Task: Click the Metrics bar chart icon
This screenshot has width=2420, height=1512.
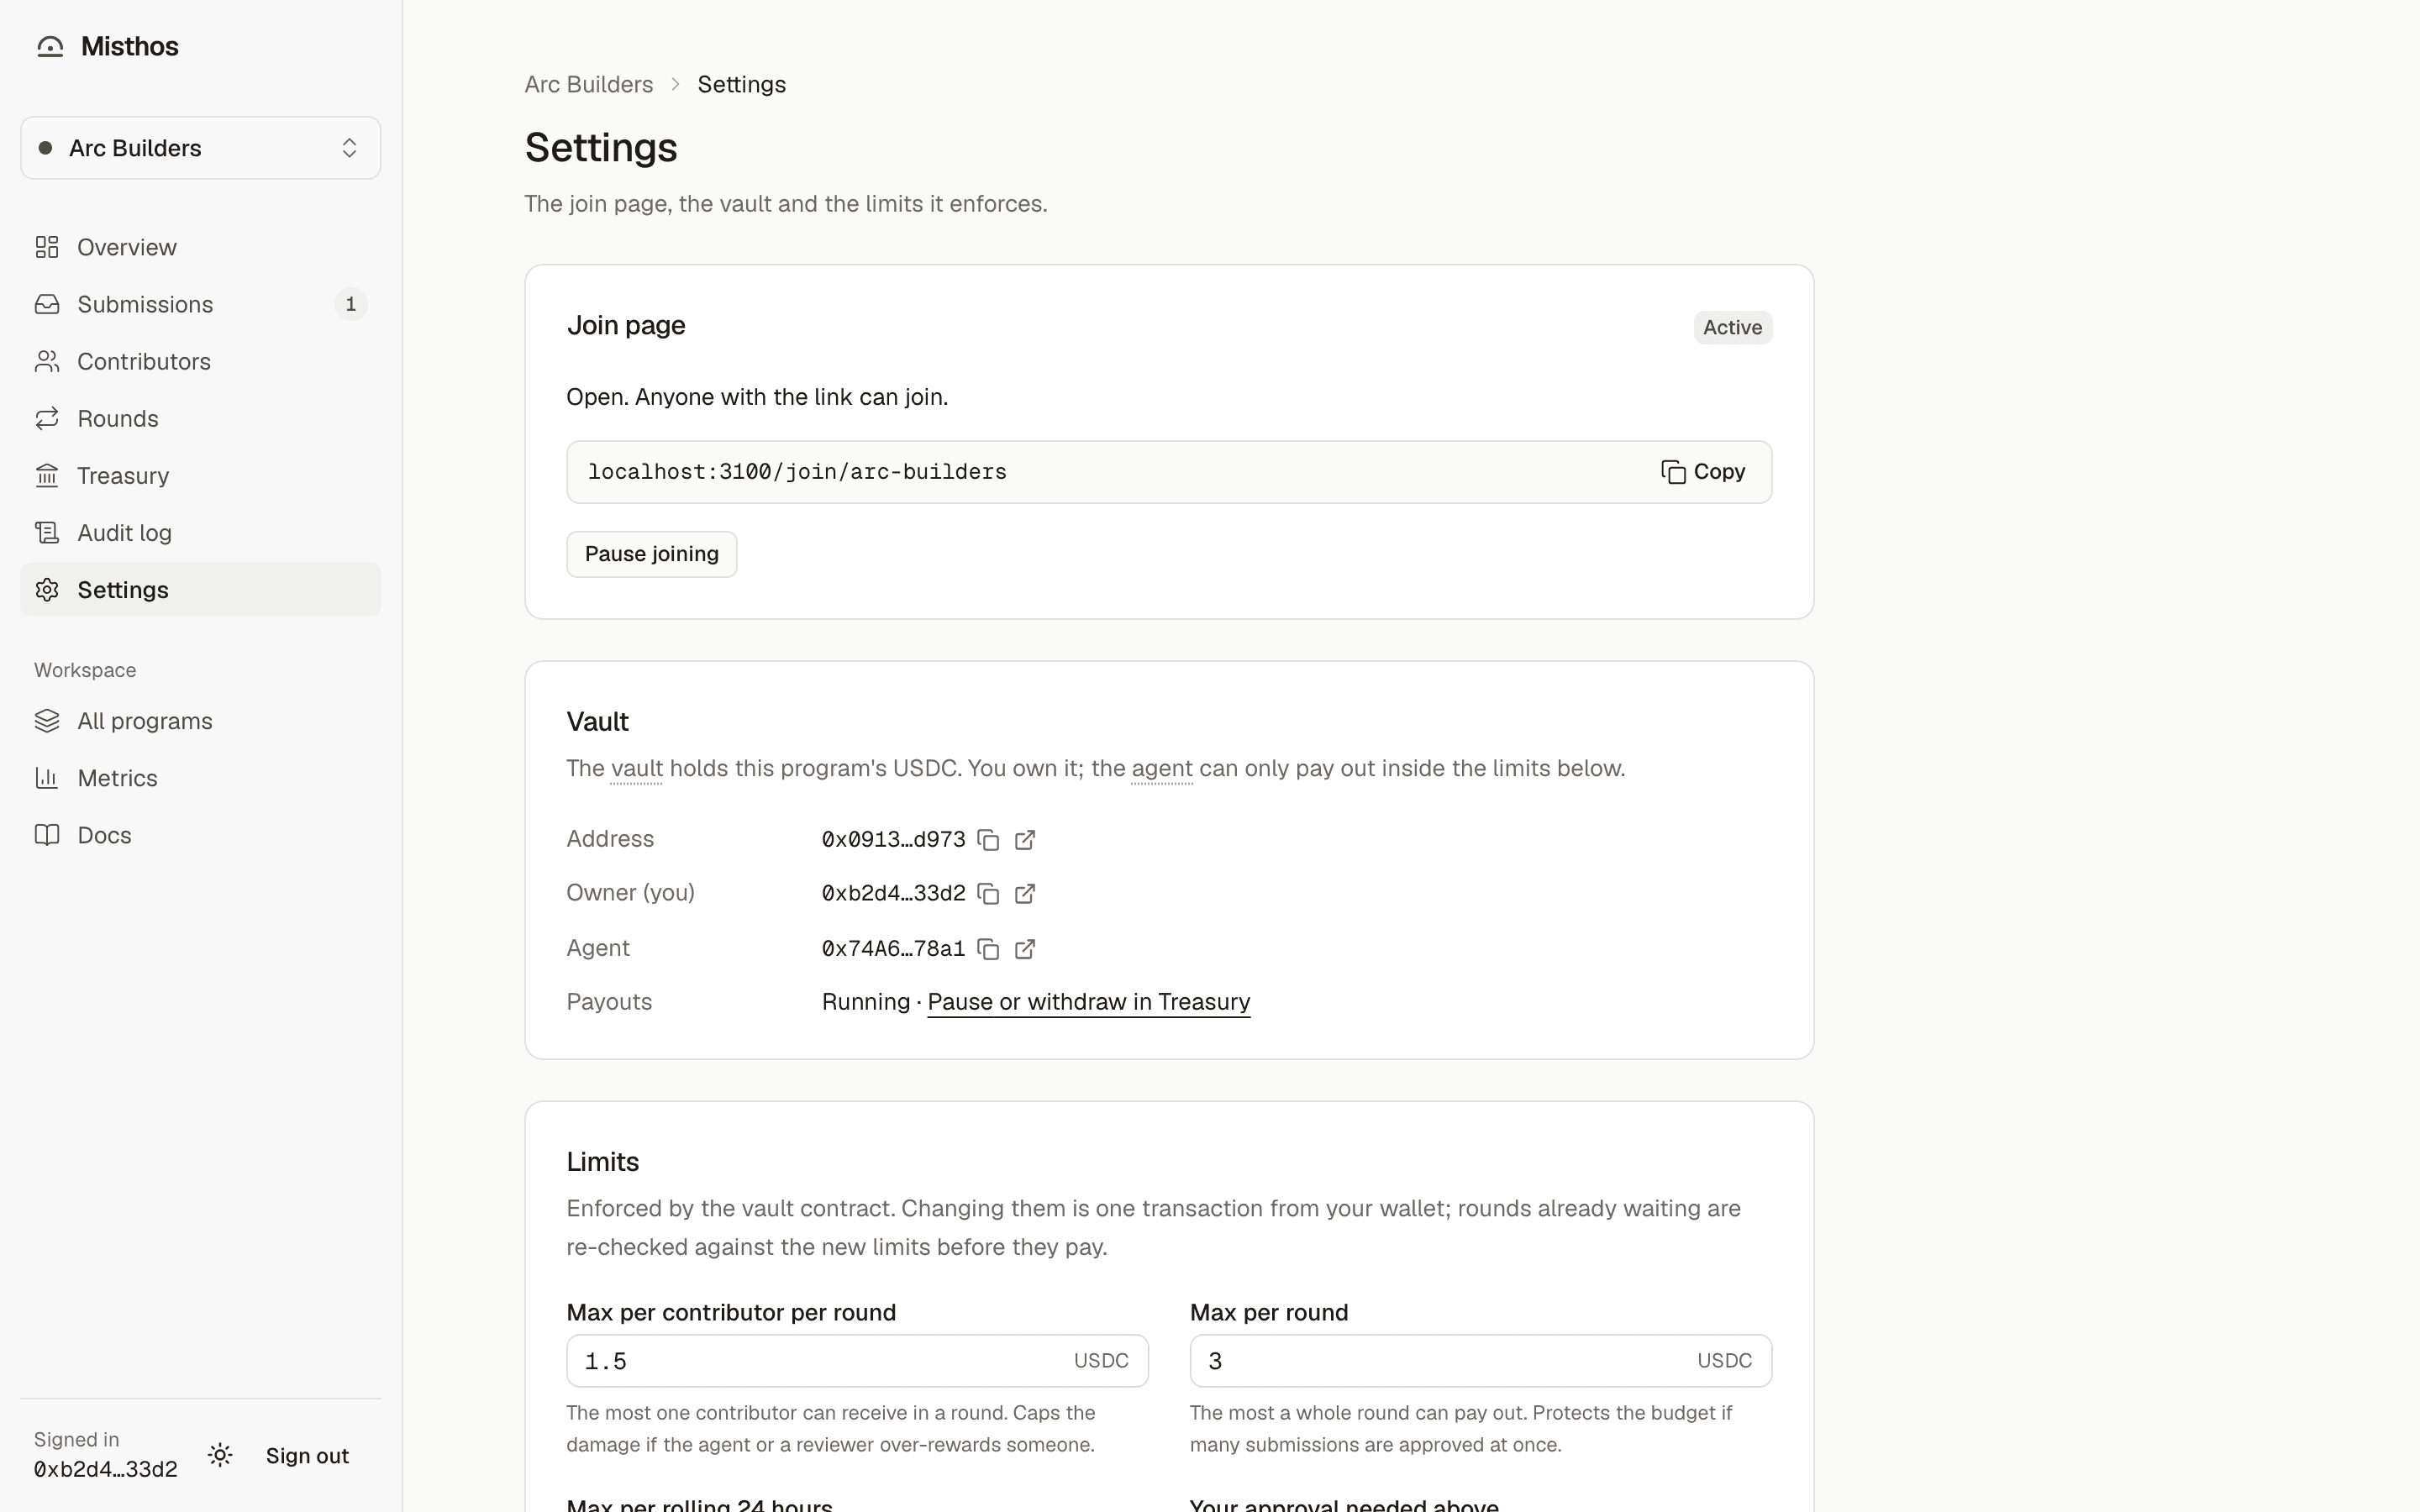Action: (47, 778)
